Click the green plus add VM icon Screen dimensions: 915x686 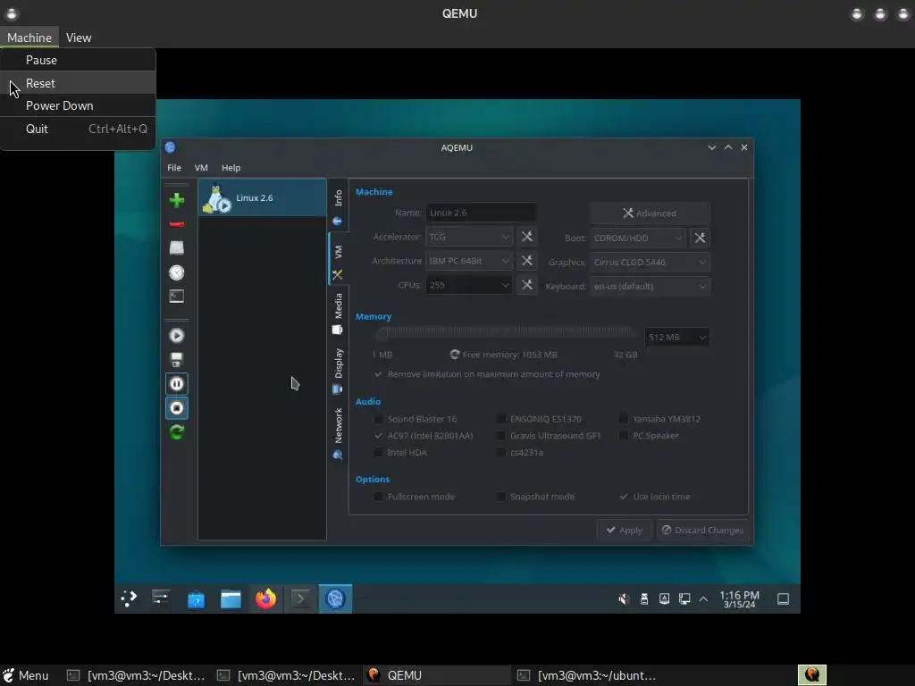tap(176, 200)
